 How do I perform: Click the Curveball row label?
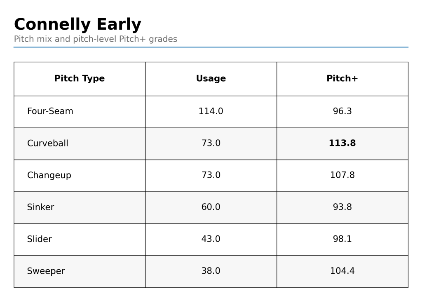48,144
